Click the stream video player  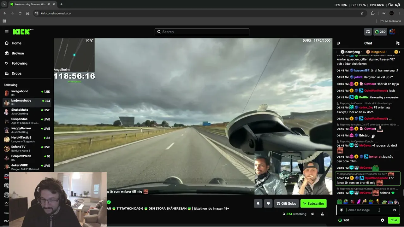(x=193, y=116)
